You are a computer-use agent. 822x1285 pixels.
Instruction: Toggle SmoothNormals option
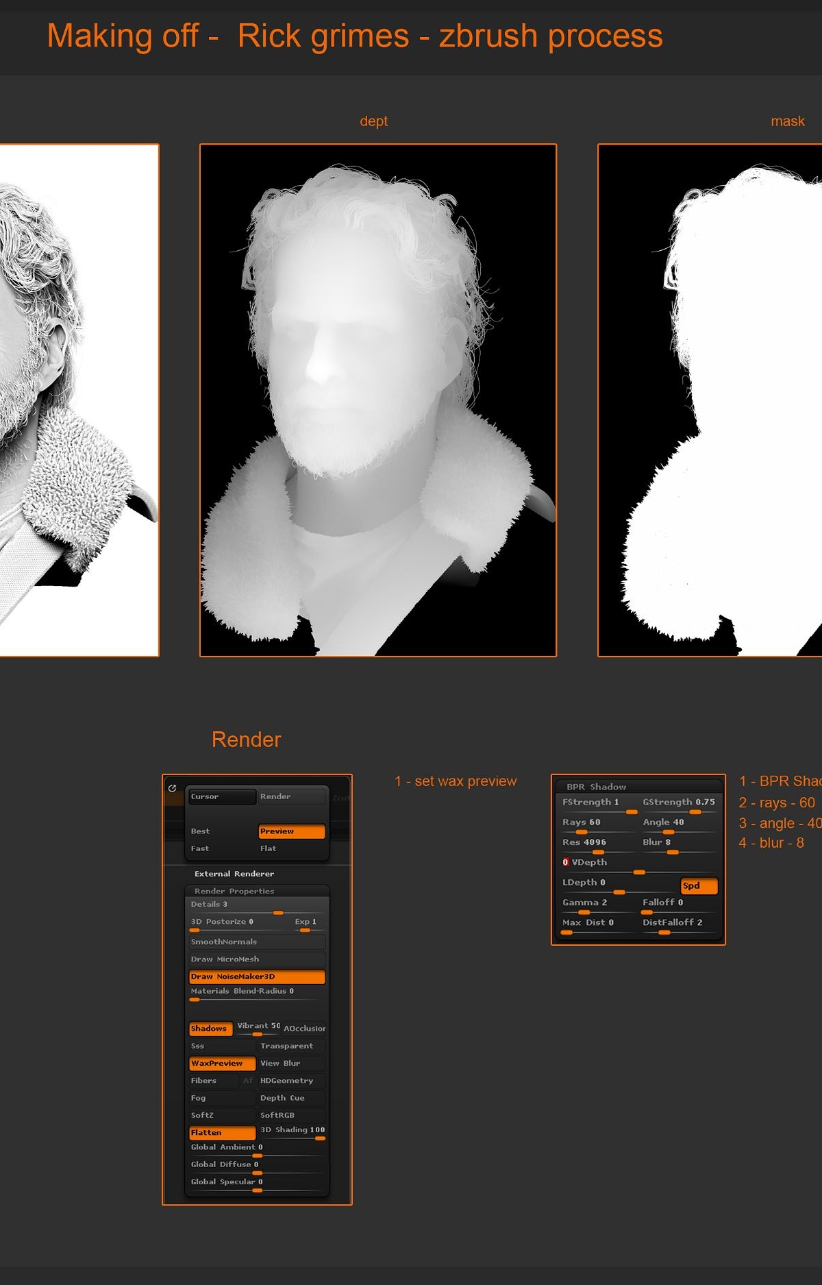(257, 942)
